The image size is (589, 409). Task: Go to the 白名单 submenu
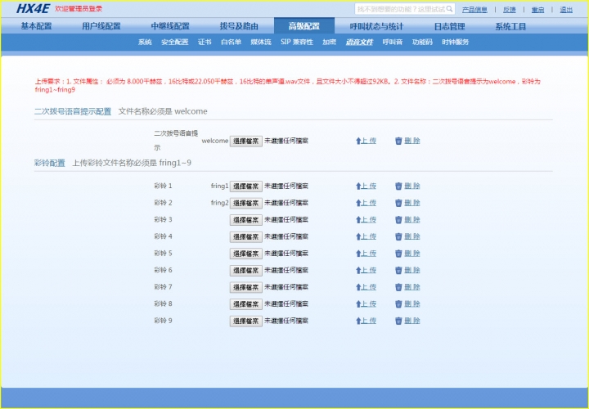231,42
